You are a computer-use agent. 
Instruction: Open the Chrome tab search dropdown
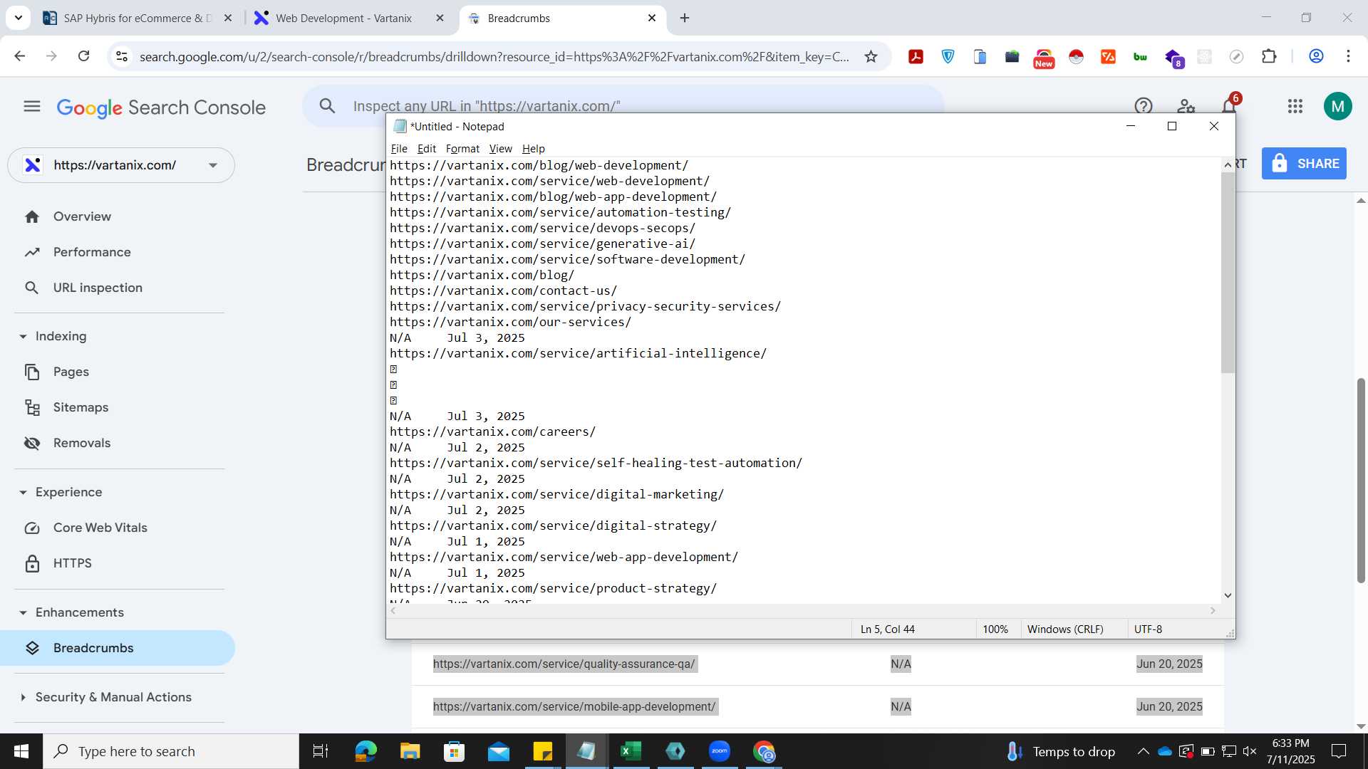pos(18,18)
